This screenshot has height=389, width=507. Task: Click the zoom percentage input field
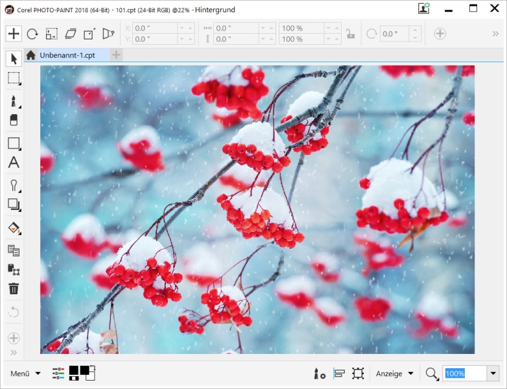click(x=464, y=373)
